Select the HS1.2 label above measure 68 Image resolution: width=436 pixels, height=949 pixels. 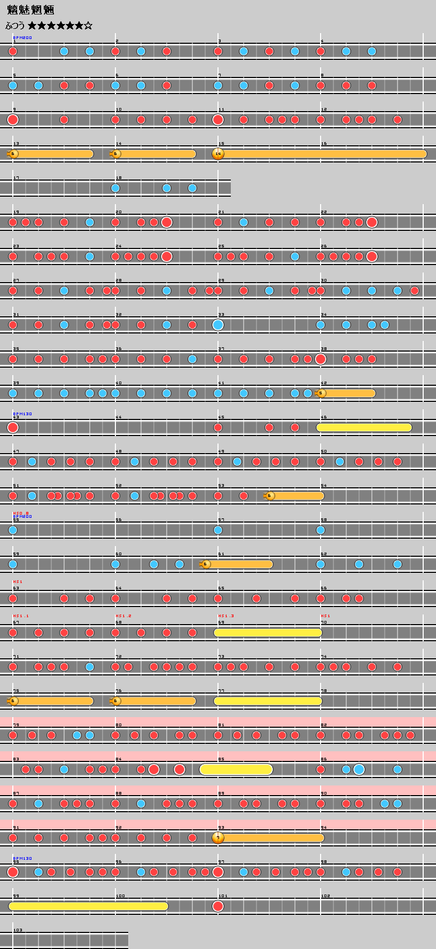[x=123, y=616]
